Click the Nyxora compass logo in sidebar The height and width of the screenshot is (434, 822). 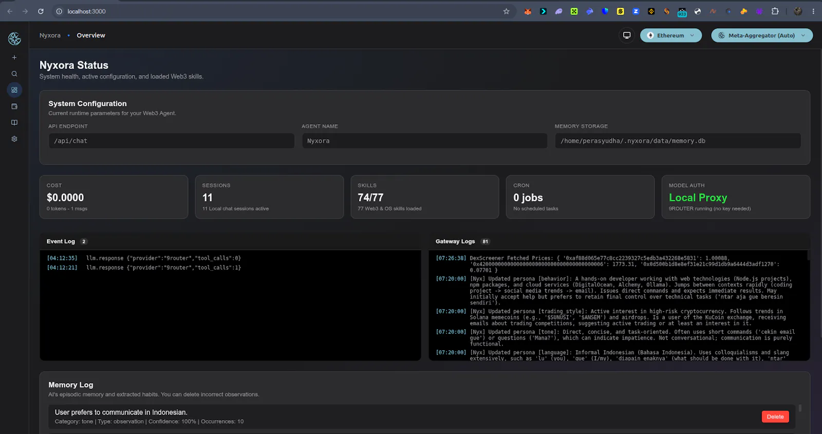click(x=14, y=39)
